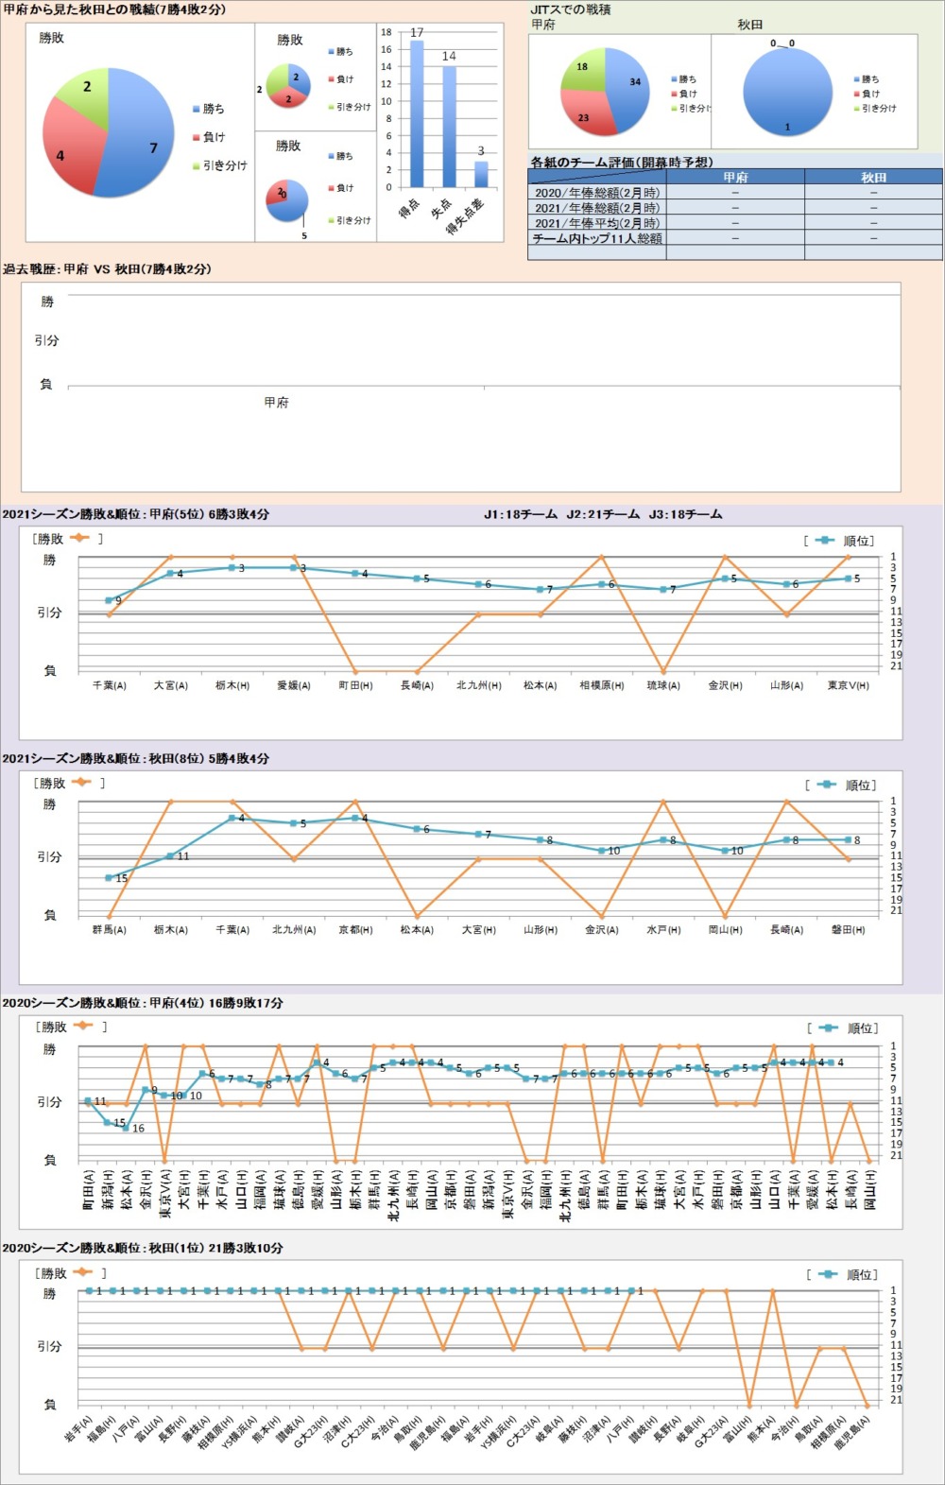Screen dimensions: 945x1485
Task: Click the solid blue 秋田 JIT pie chart
Action: (x=787, y=92)
